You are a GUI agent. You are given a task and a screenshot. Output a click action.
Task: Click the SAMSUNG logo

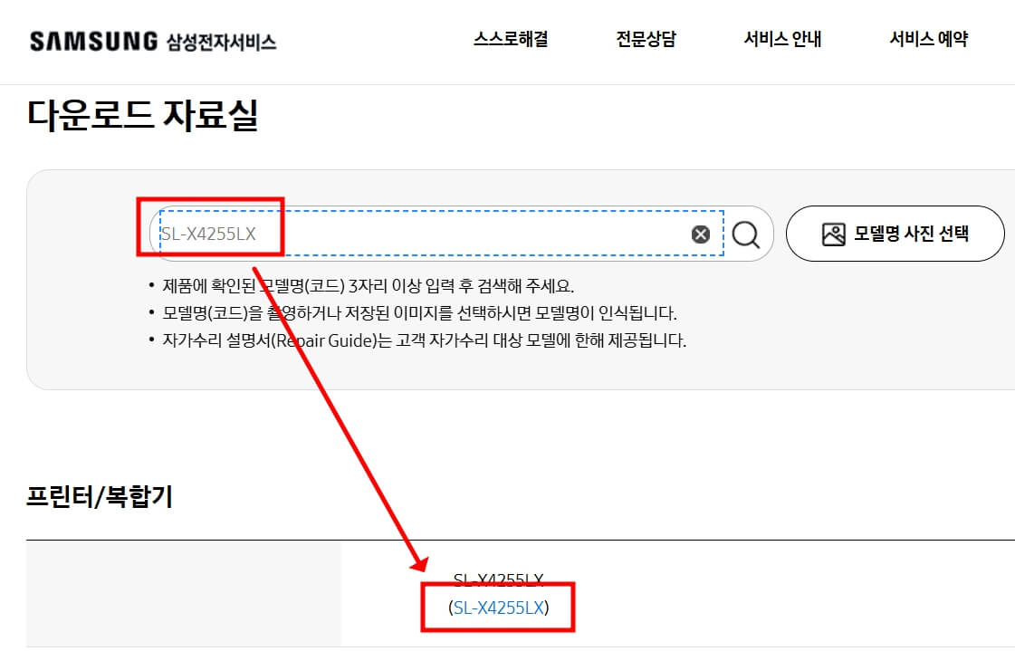[91, 39]
